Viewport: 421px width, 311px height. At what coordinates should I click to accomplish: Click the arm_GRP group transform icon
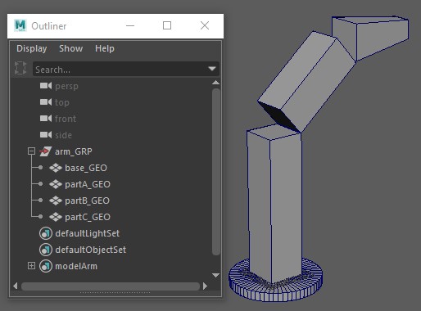tap(45, 151)
